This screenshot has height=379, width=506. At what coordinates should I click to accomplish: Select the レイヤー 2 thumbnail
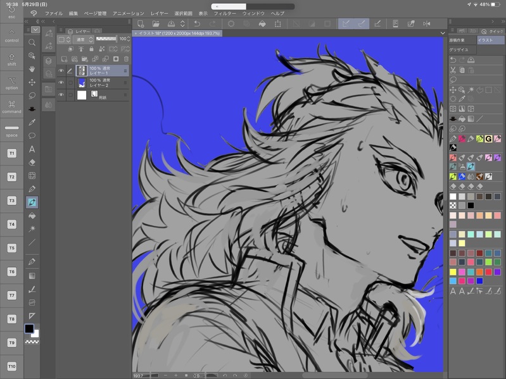(82, 83)
